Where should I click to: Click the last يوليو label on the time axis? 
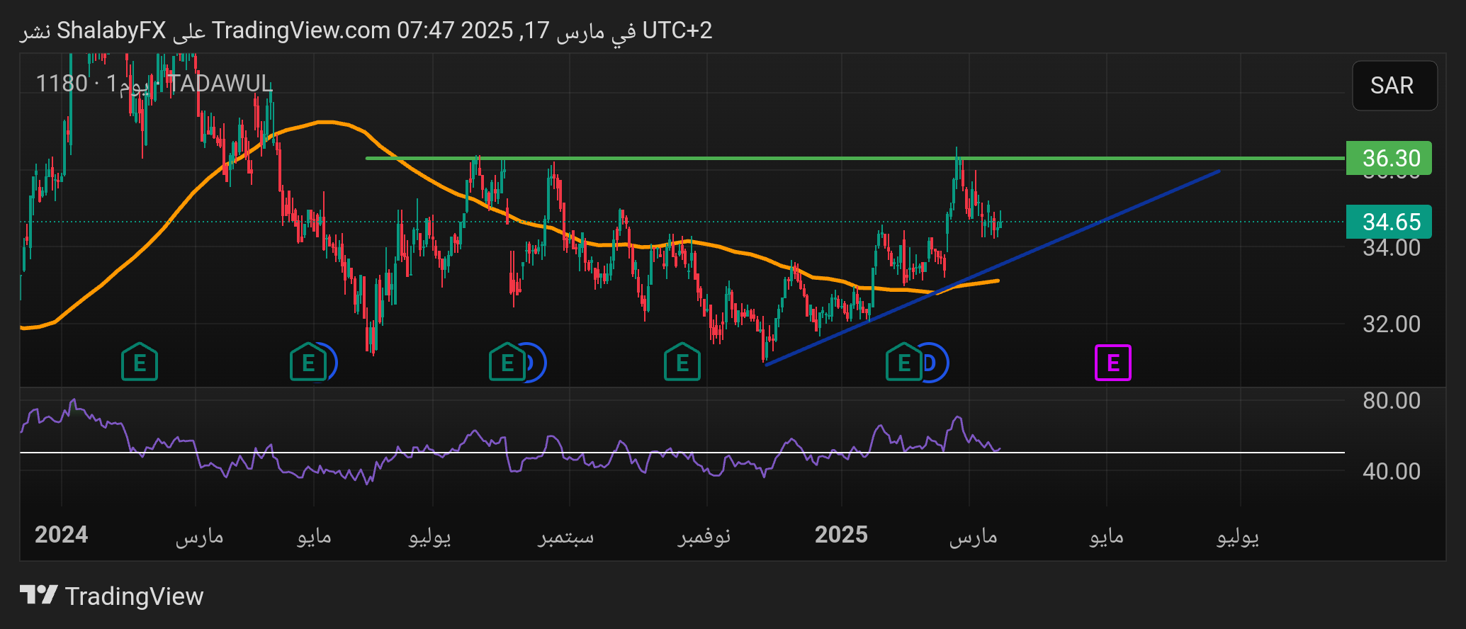pyautogui.click(x=1238, y=536)
